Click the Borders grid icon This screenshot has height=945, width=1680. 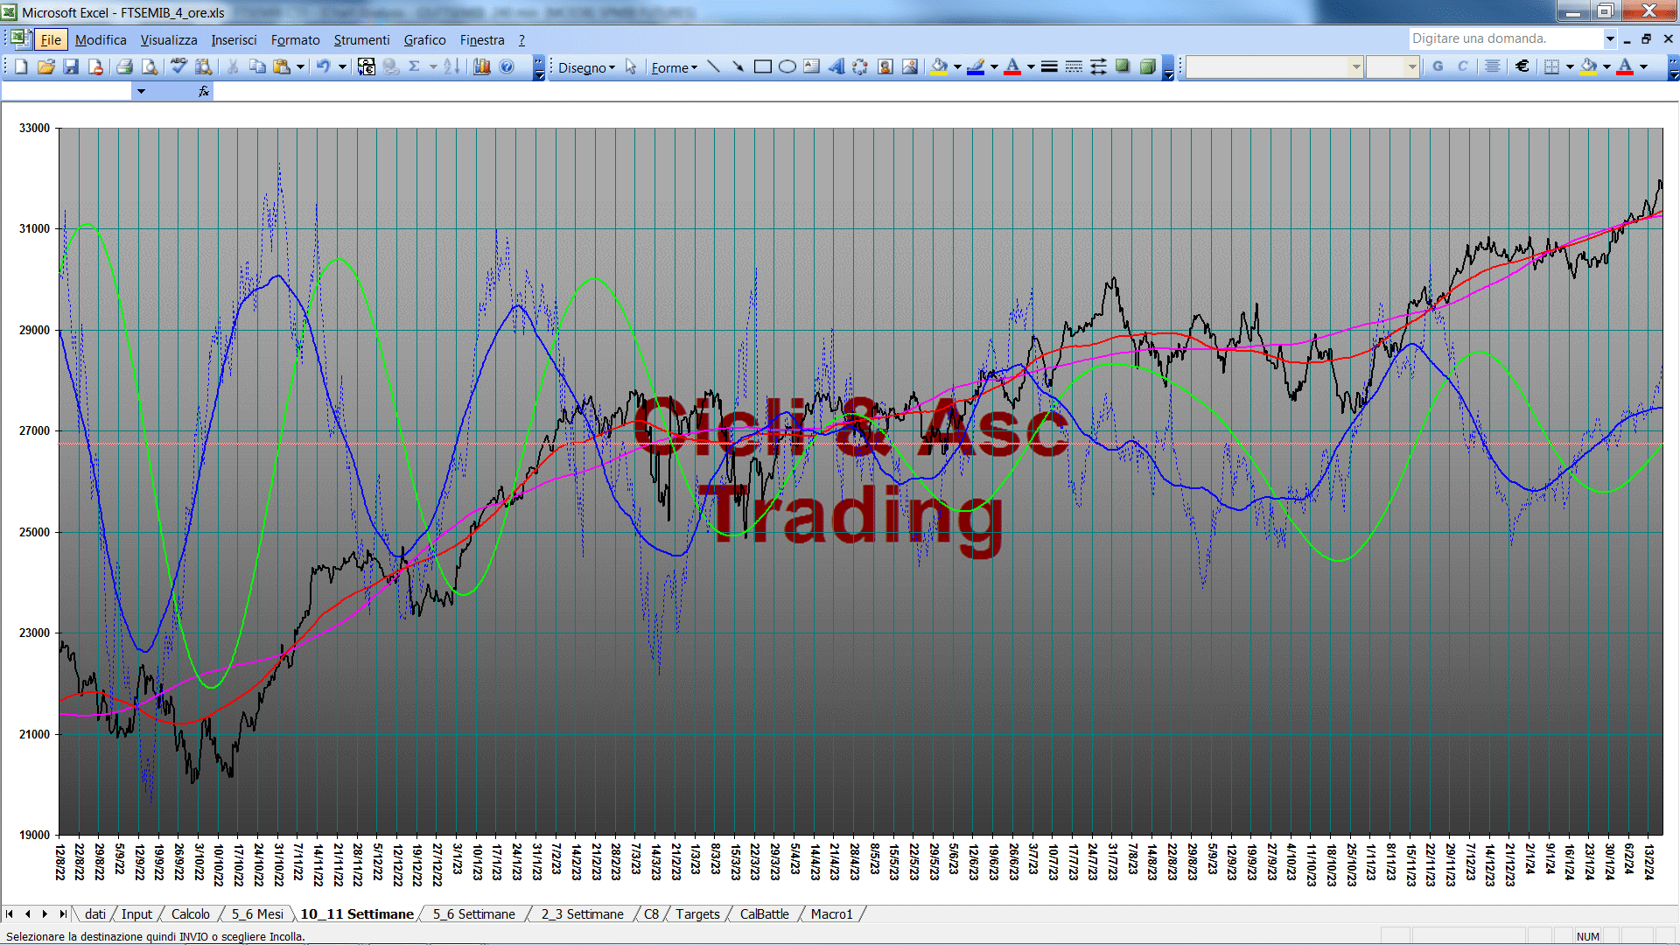[1551, 66]
